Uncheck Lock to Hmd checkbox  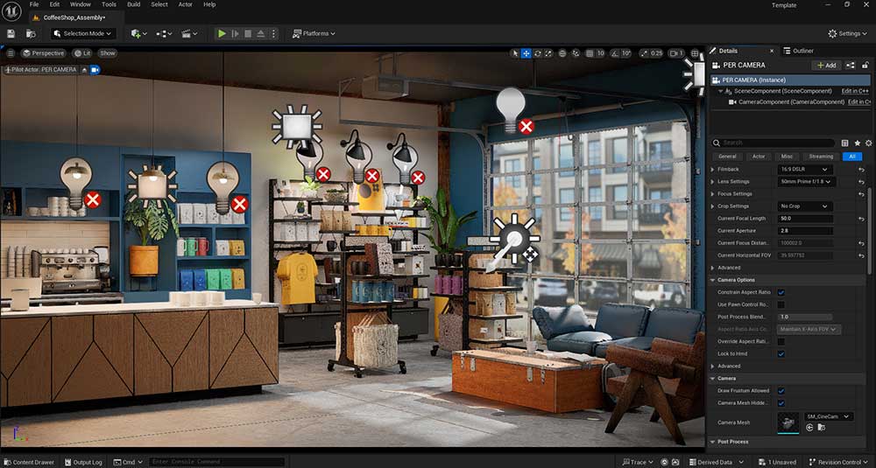[781, 353]
